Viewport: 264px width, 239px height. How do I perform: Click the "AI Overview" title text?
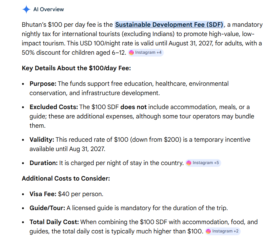point(48,9)
